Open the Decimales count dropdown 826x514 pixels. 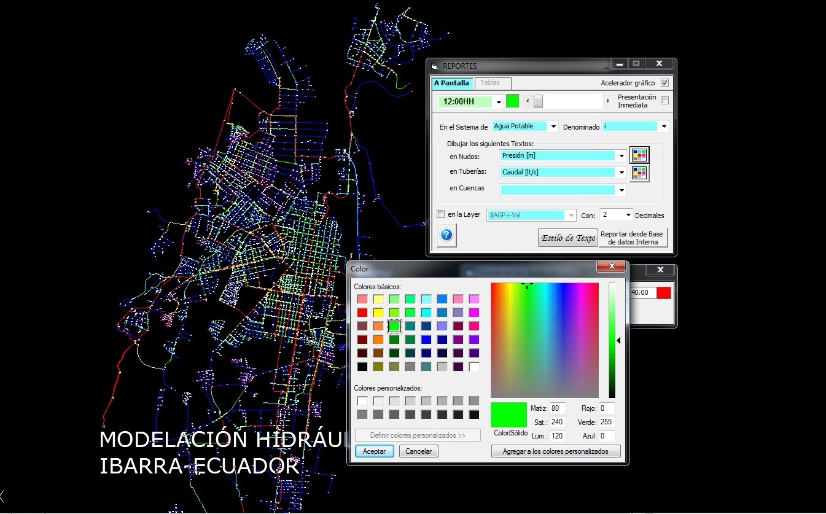tap(628, 215)
